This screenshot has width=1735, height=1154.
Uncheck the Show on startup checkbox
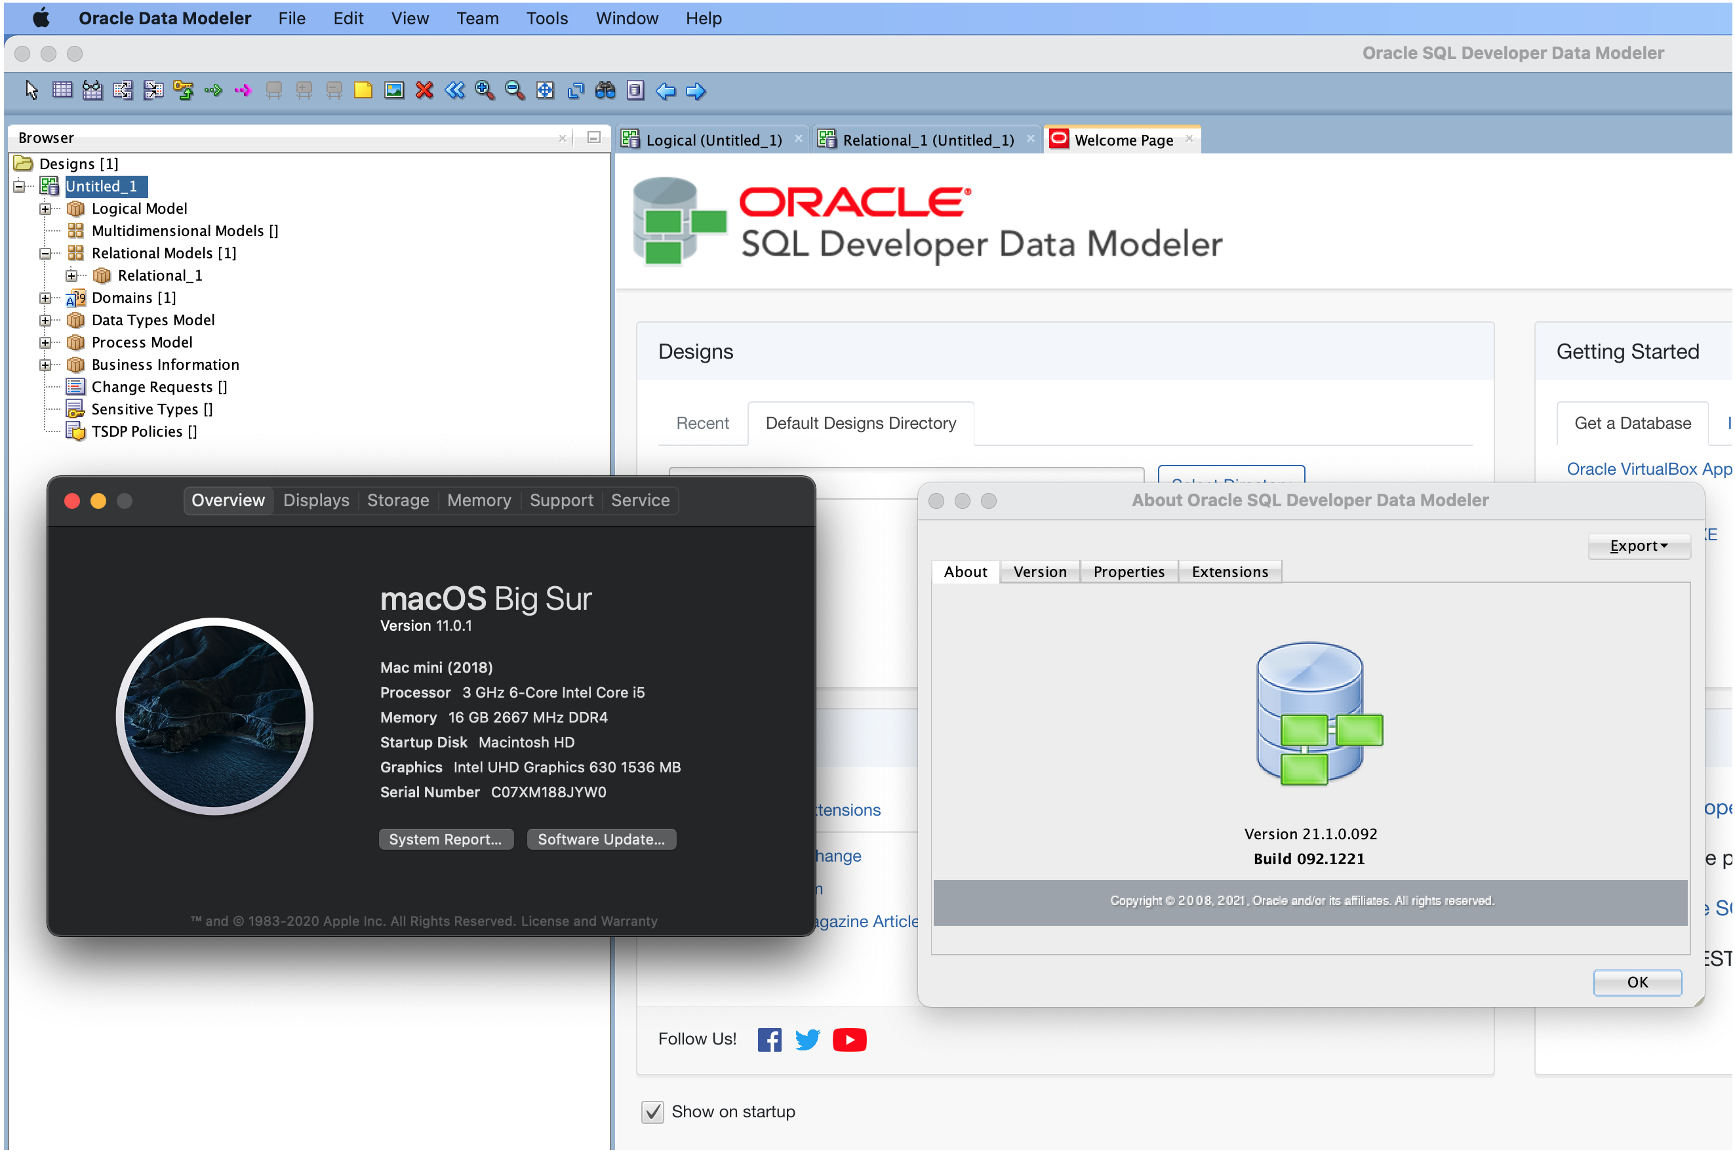coord(652,1111)
